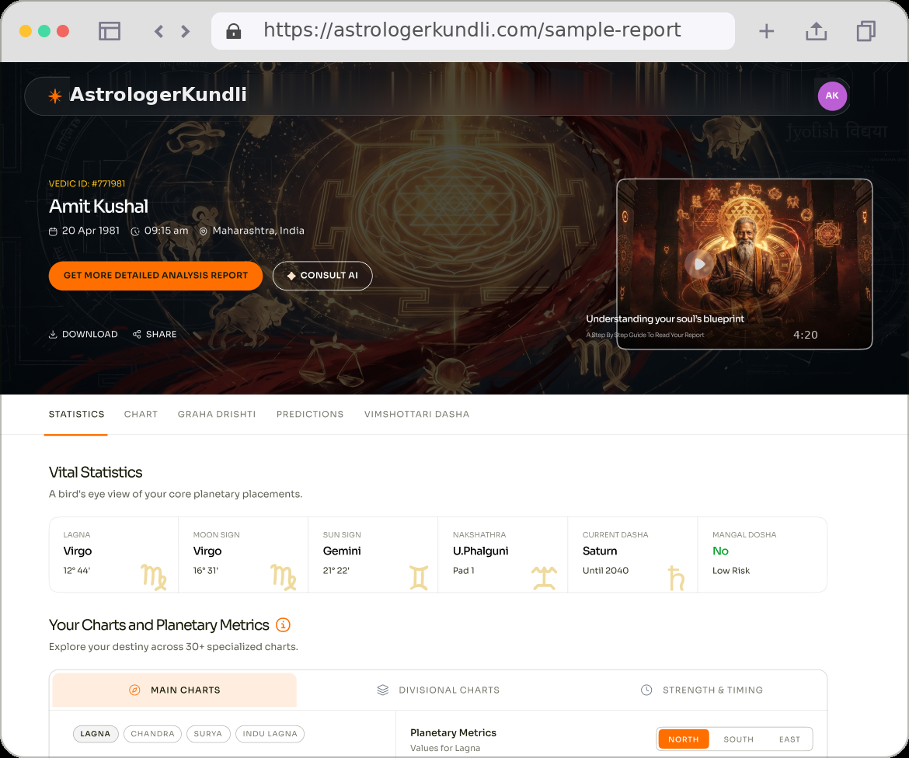Viewport: 909px width, 758px height.
Task: Open the Predictions tab
Action: coord(310,415)
